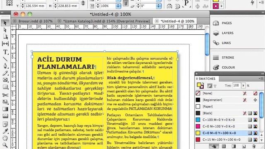Image resolution: width=265 pixels, height=149 pixels.
Task: Create a new swatch
Action: 244,146
